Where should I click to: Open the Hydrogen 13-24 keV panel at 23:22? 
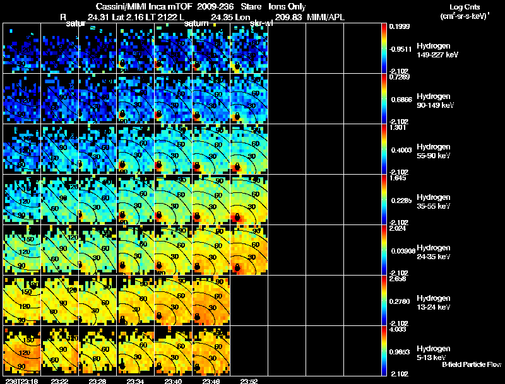click(x=60, y=301)
